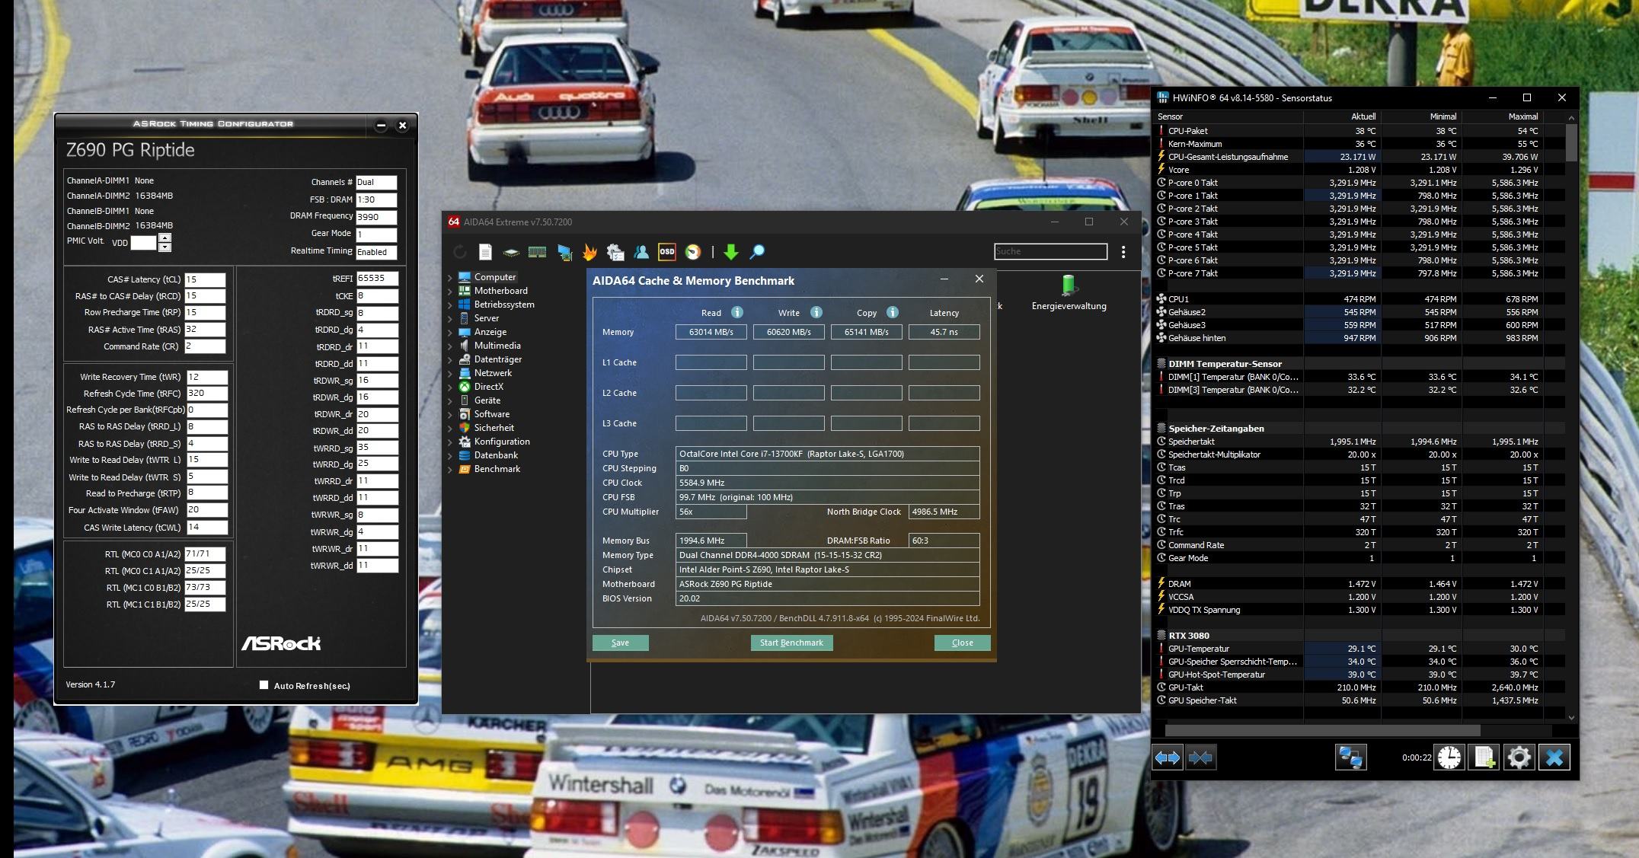Screen dimensions: 1639x858
Task: Open HWiNFO sensor settings gear icon
Action: pos(1519,758)
